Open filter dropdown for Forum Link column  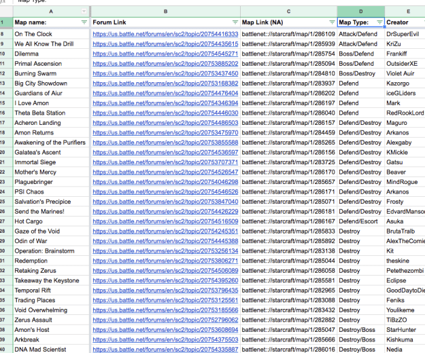235,22
